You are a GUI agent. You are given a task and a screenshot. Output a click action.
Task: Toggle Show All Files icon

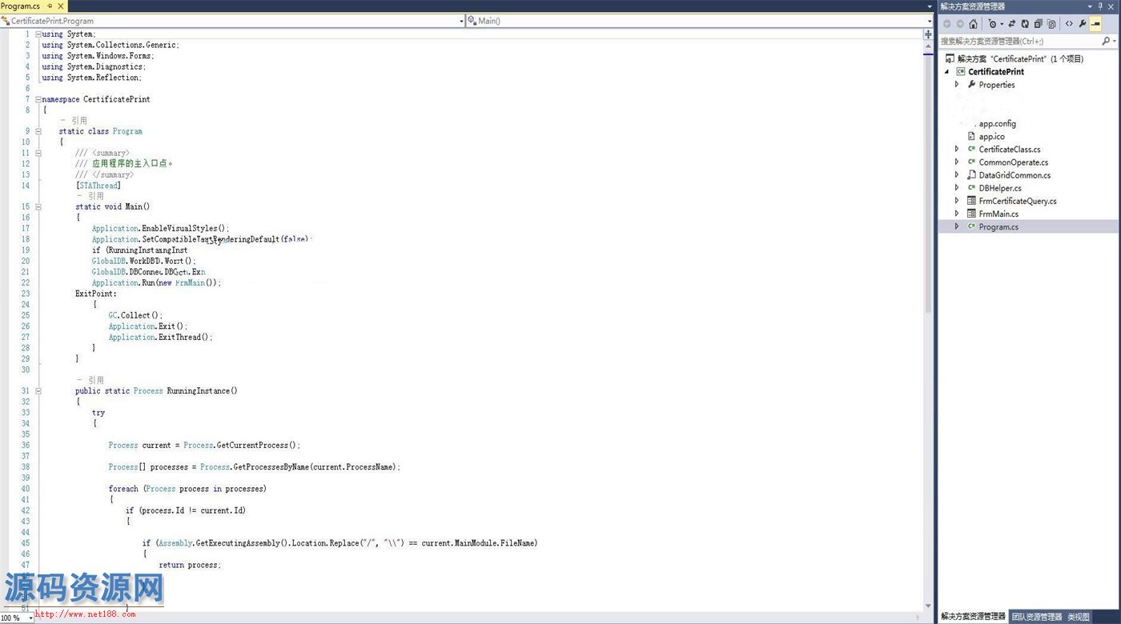(x=1051, y=24)
